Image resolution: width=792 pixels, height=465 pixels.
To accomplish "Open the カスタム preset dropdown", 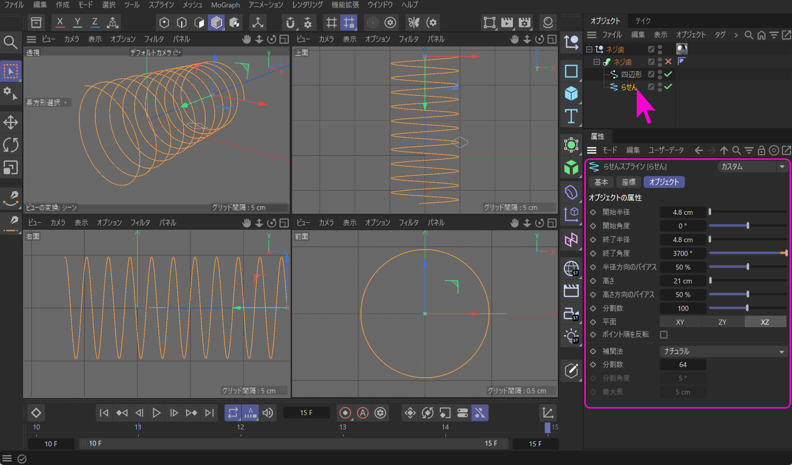I will click(x=753, y=167).
